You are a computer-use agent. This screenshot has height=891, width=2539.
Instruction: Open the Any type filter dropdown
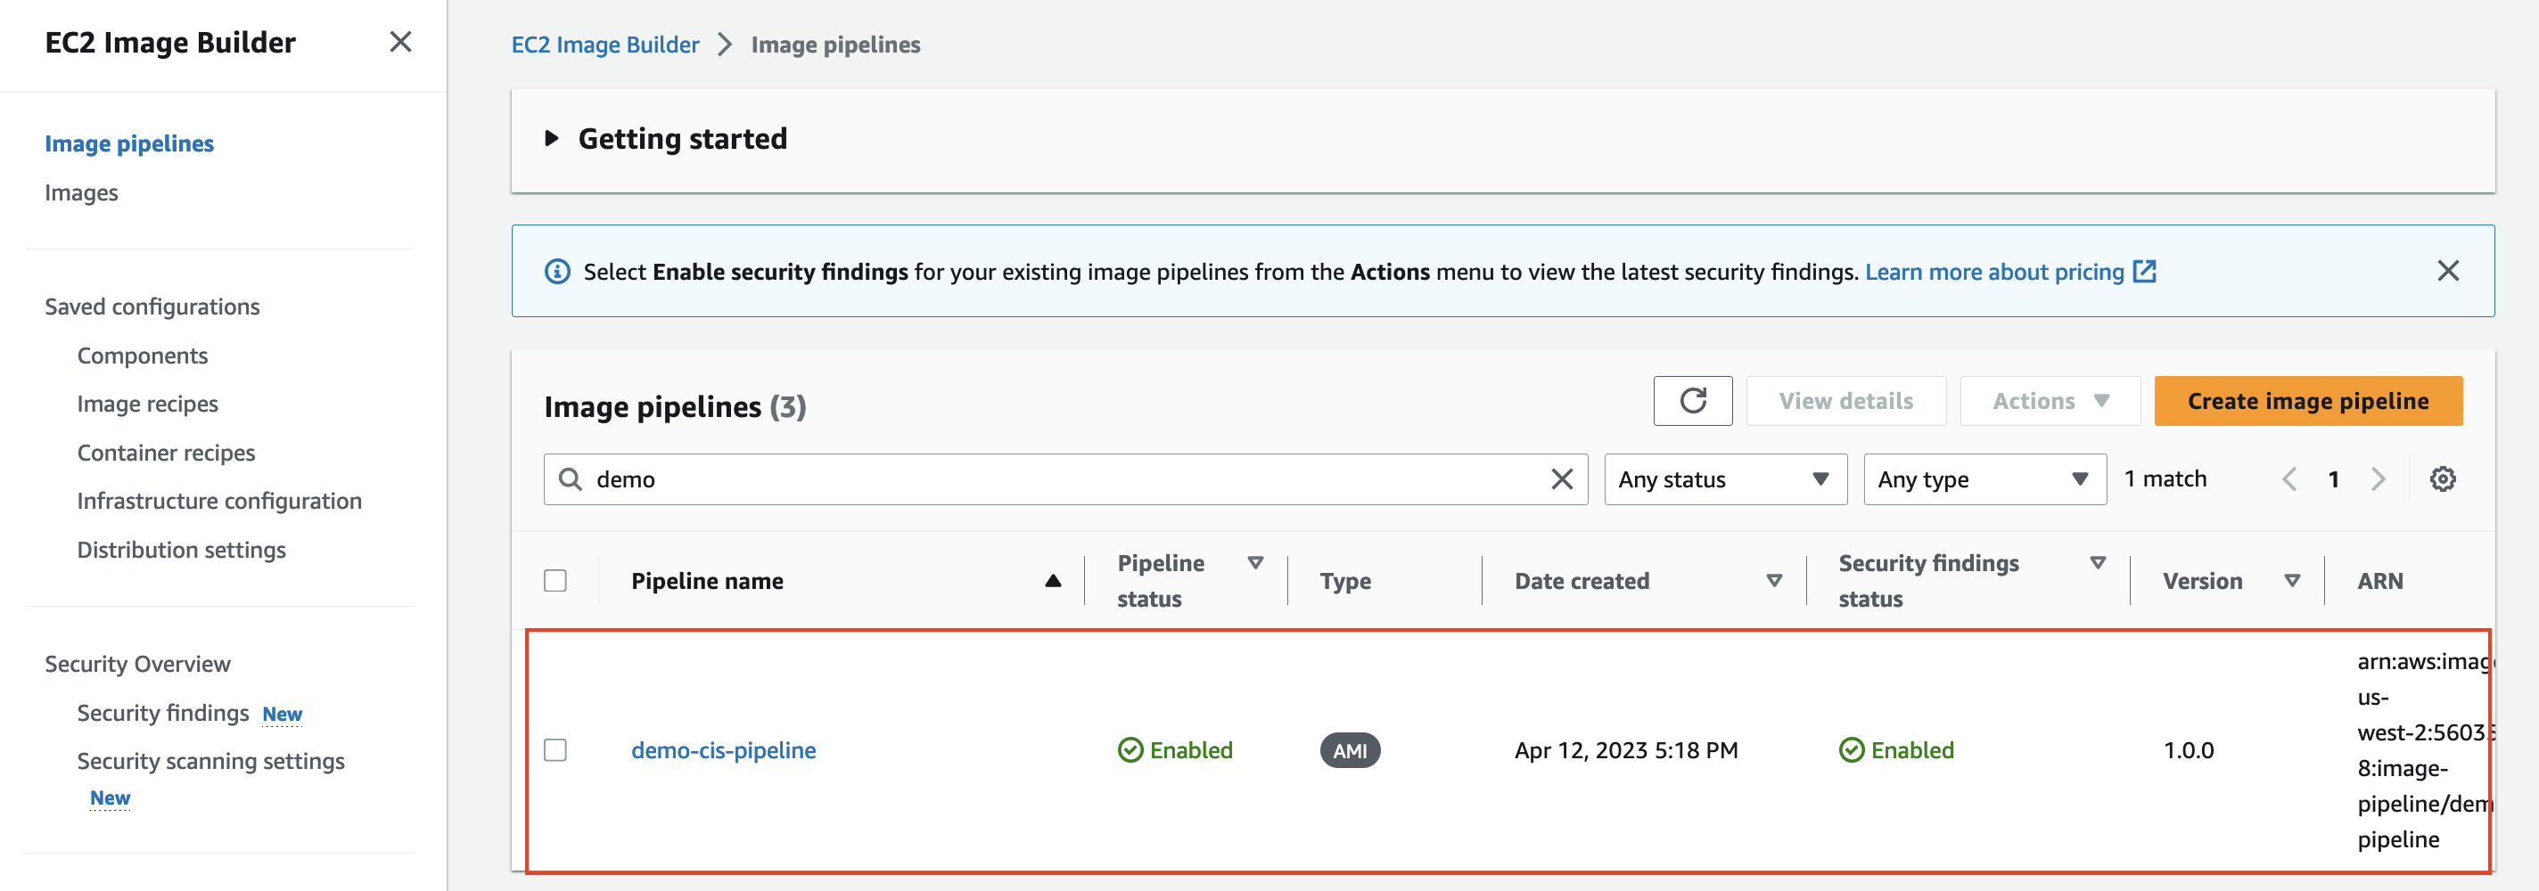click(1984, 479)
